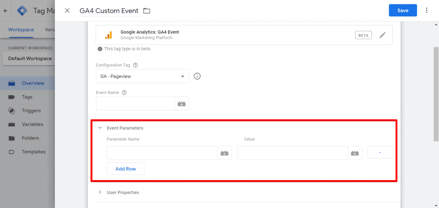Viewport: 439px width, 208px height.
Task: Select the Triggers item in sidebar
Action: [31, 111]
